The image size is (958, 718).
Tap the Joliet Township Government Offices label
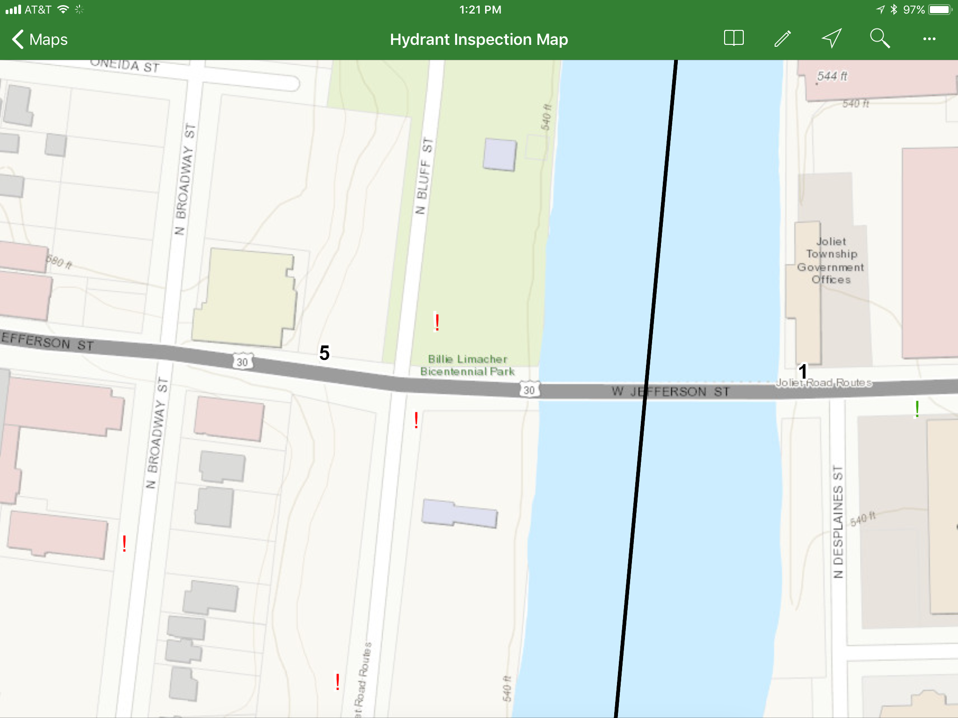pos(831,260)
